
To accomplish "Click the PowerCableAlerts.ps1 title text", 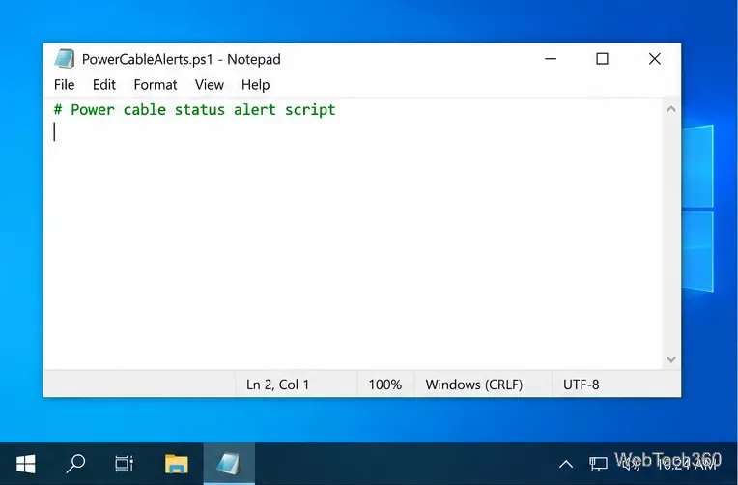I will pos(148,59).
